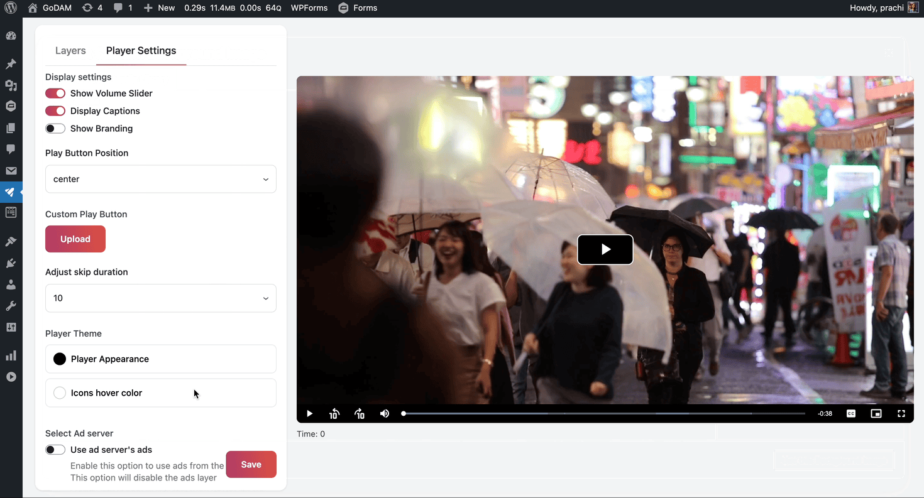Switch to the Layers tab

coord(70,51)
